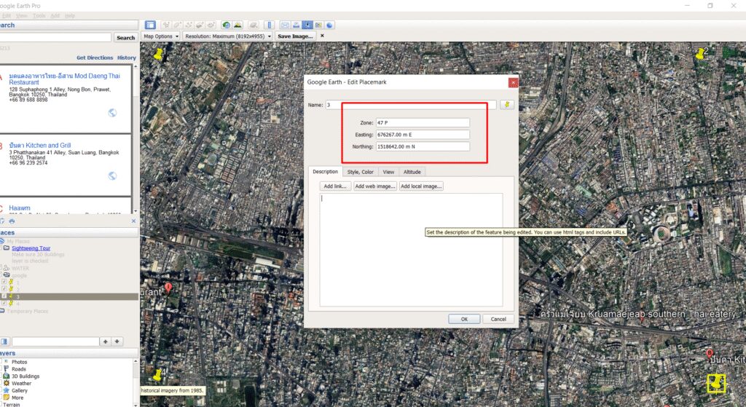Screen dimensions: 746x407
Task: Select the Add Polygon tool
Action: click(177, 25)
